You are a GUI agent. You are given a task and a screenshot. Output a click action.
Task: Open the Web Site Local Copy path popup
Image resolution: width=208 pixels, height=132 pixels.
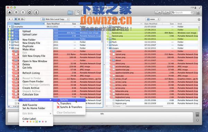point(55,19)
